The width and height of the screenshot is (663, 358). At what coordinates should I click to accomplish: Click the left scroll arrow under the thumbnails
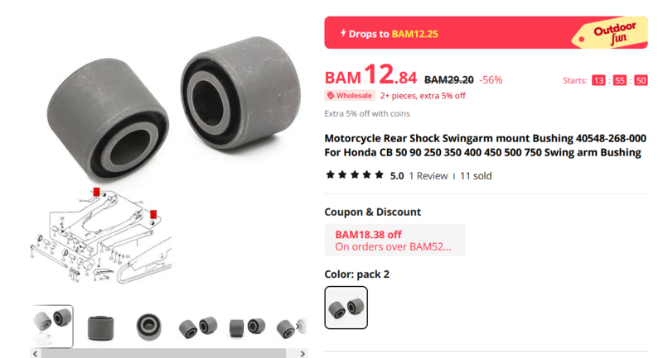[x=36, y=353]
